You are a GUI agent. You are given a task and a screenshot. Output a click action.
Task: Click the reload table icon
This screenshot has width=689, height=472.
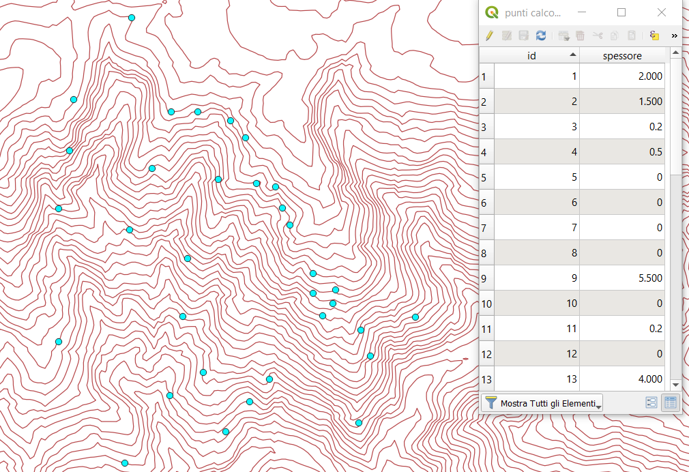[x=541, y=35]
